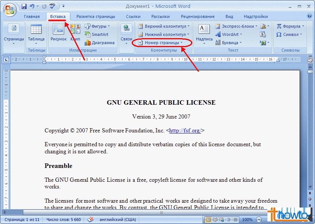Switch to Draft view
This screenshot has height=224, width=315.
click(235, 220)
